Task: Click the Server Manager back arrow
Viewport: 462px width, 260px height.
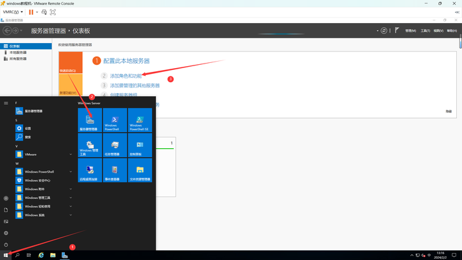Action: click(x=7, y=30)
